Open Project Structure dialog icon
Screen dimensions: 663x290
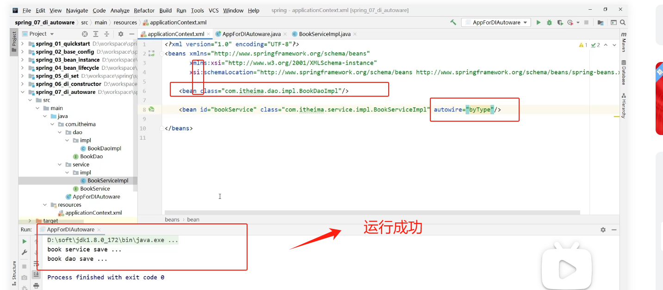click(600, 22)
